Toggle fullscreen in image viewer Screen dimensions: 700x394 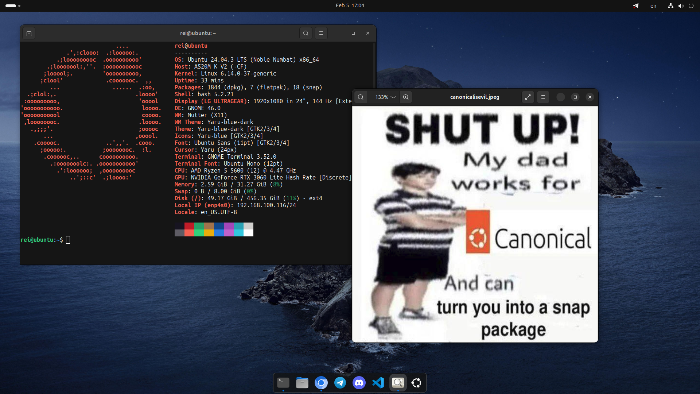coord(528,97)
